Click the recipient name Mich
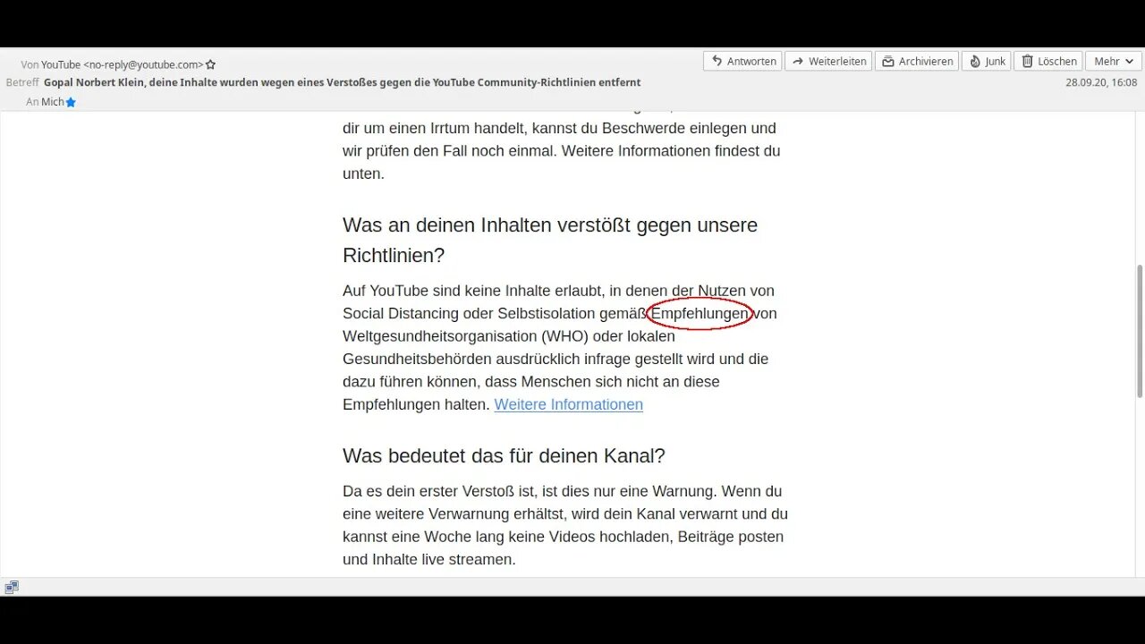Image resolution: width=1145 pixels, height=644 pixels. (x=53, y=102)
